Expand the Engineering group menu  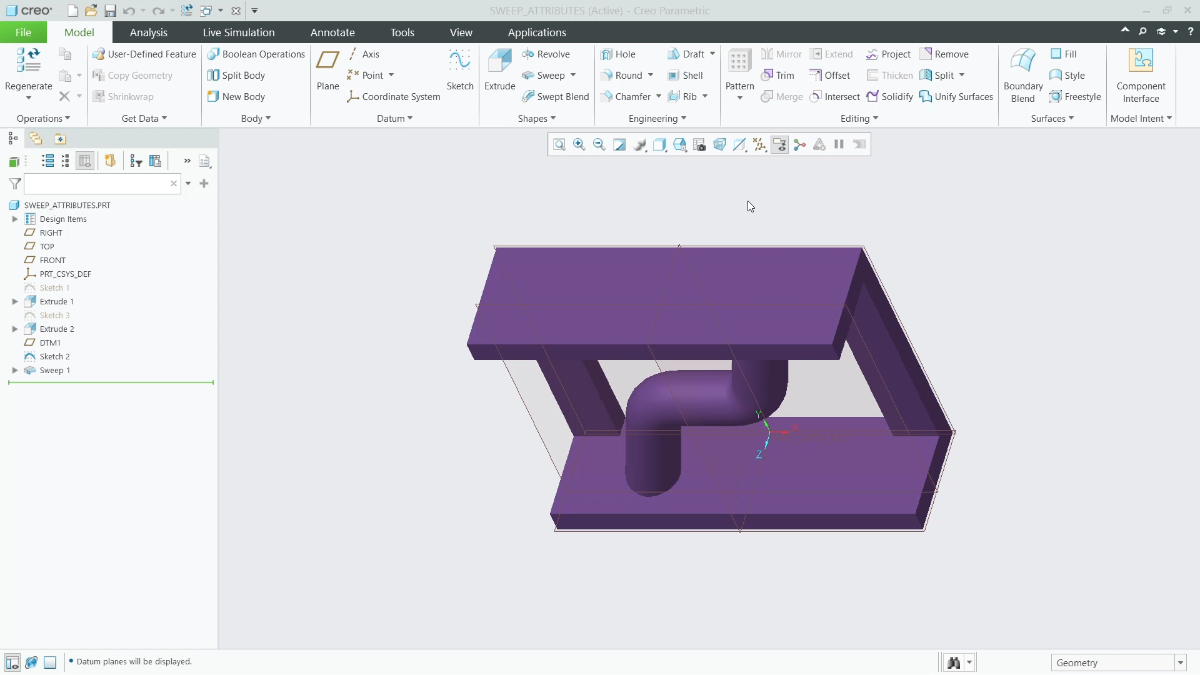click(657, 119)
